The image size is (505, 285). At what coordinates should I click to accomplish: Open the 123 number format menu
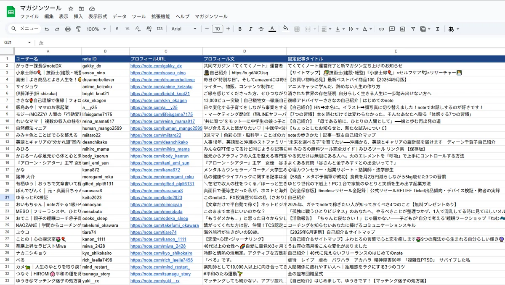coord(159,29)
